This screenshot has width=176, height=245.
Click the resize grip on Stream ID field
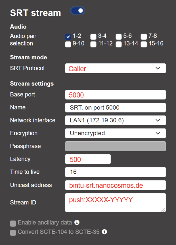[164, 210]
